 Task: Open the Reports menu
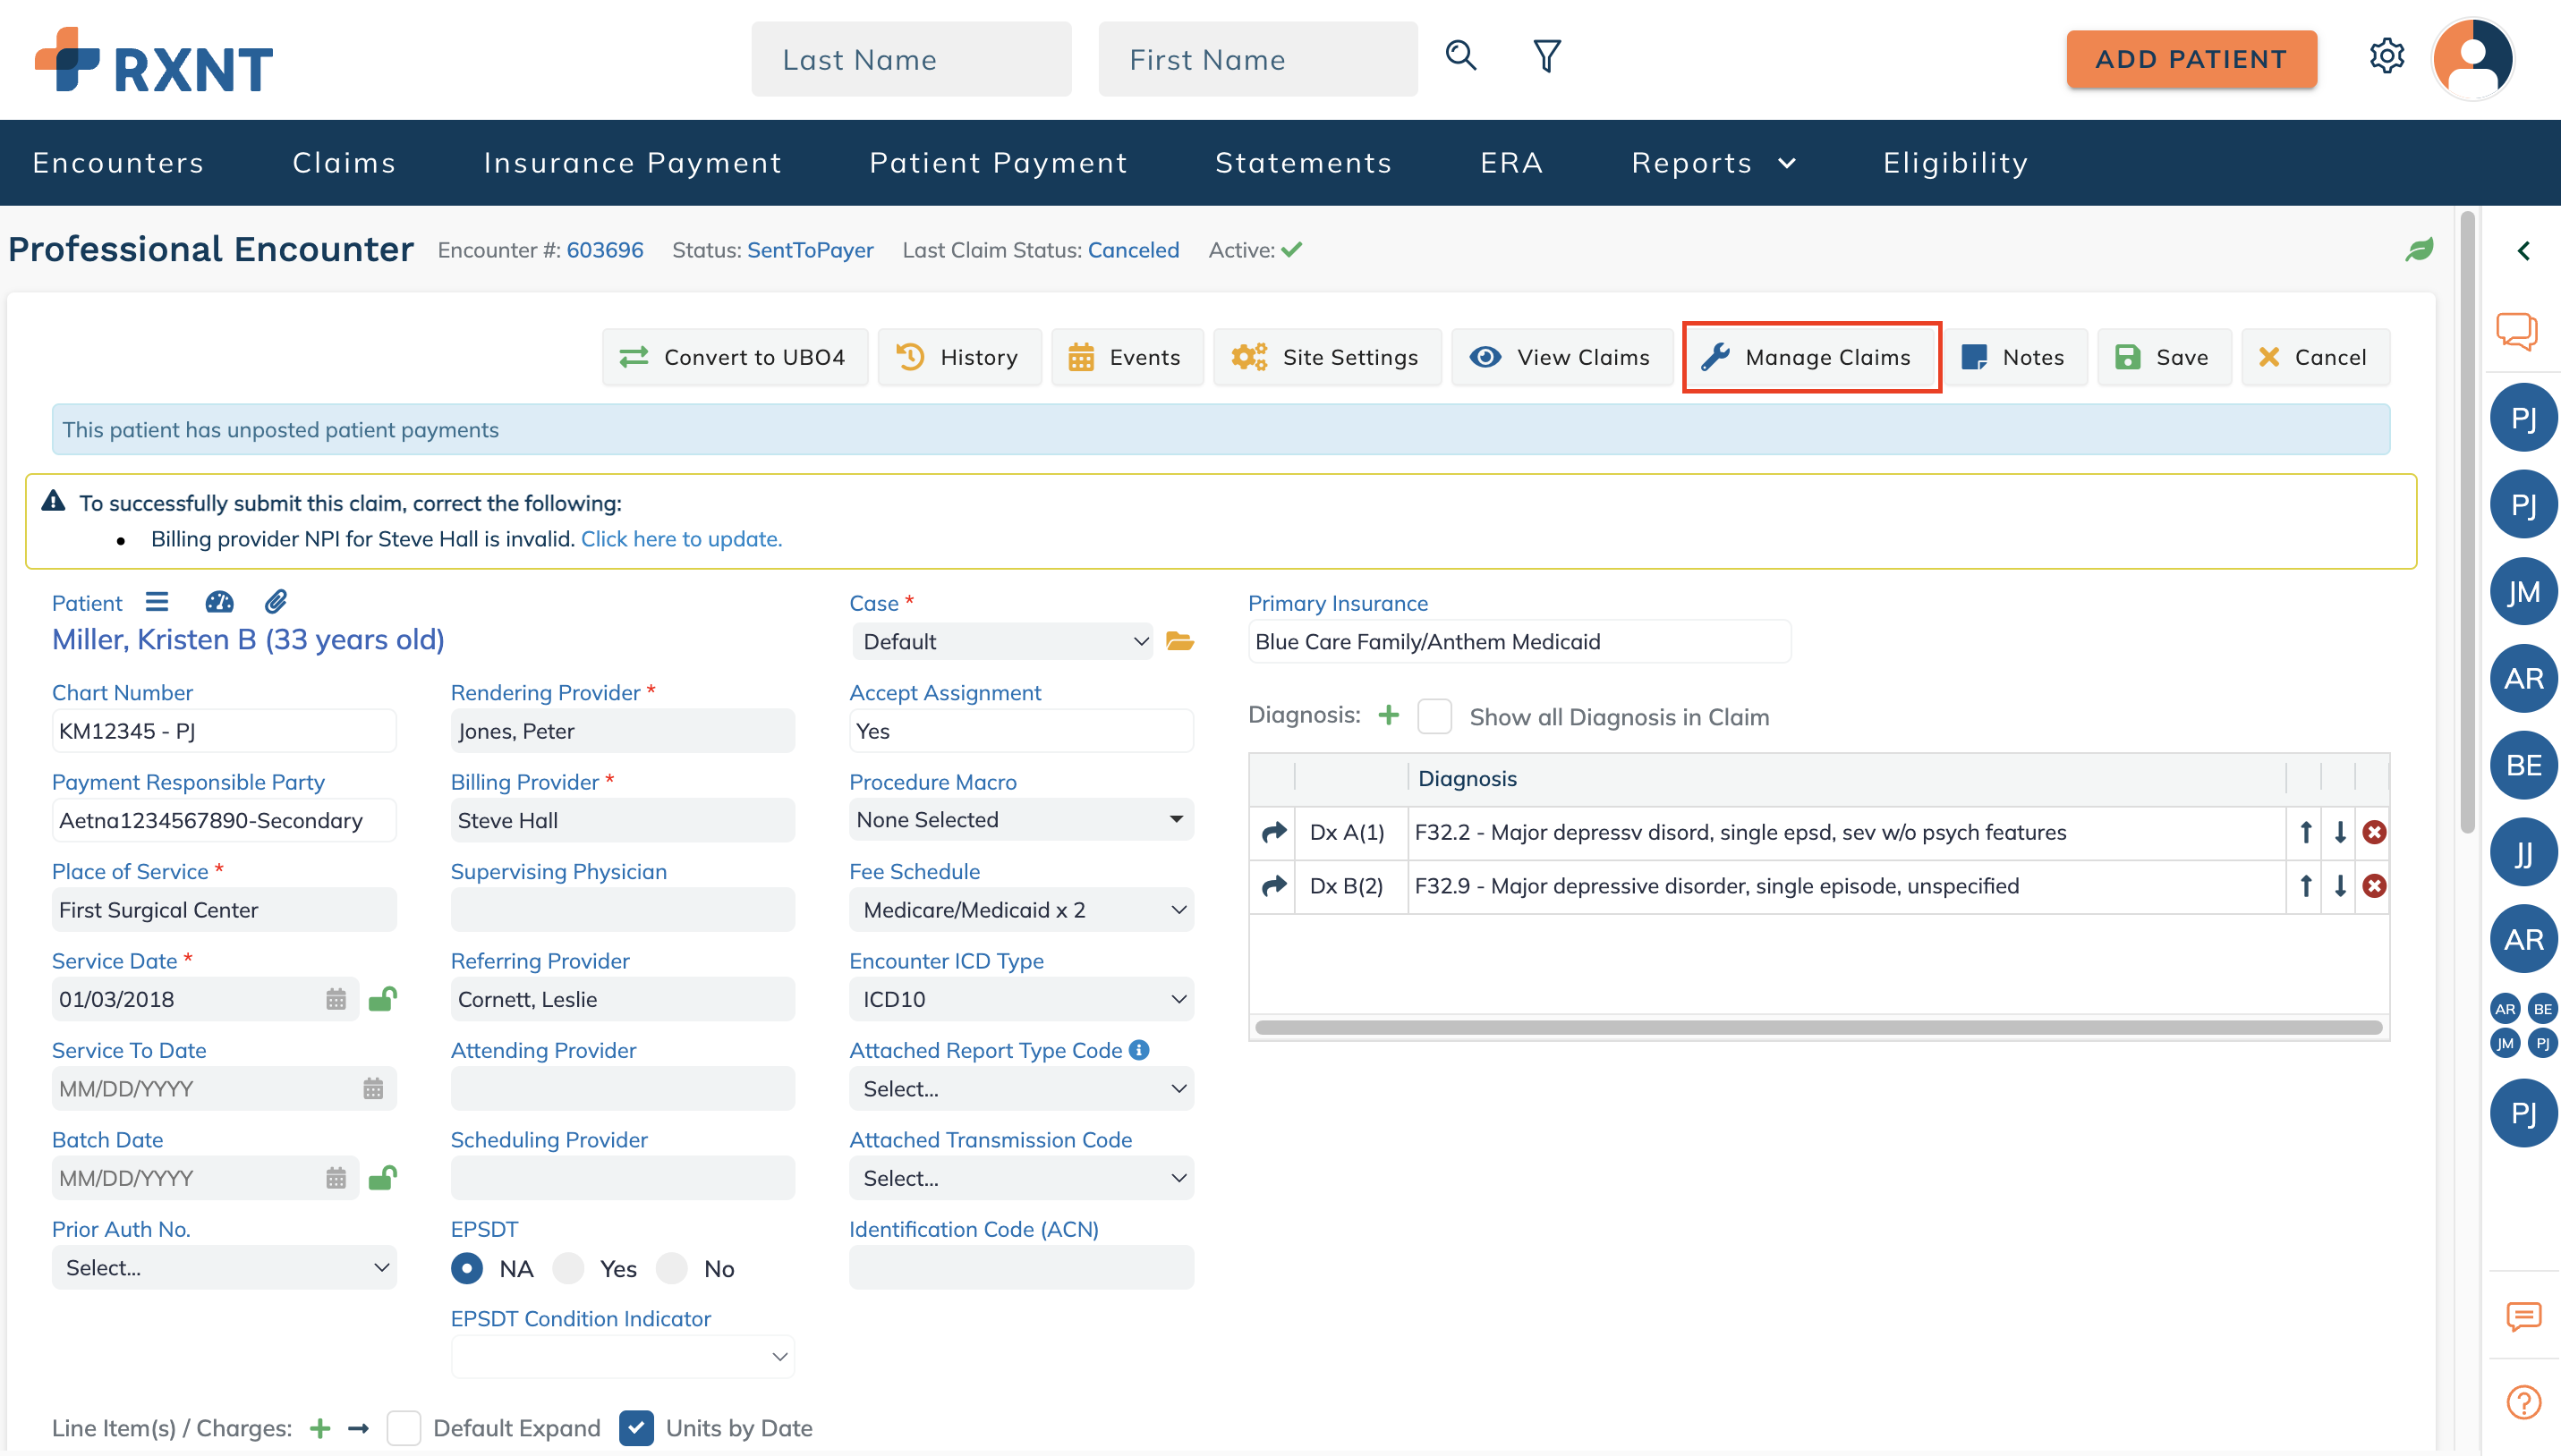1713,163
